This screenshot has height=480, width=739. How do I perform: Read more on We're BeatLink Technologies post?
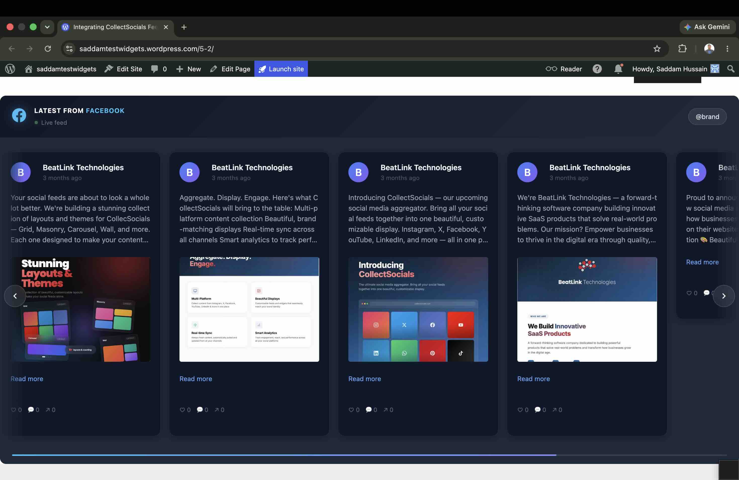533,379
